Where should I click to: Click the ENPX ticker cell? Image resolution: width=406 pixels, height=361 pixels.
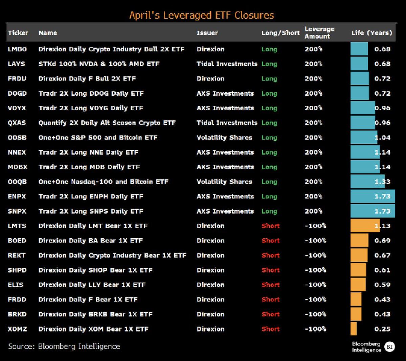[17, 196]
